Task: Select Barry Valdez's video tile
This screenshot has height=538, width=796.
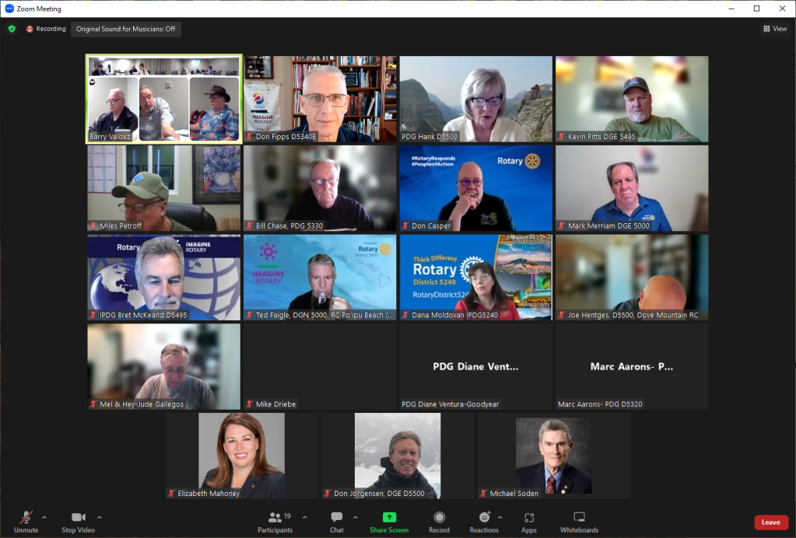Action: 163,99
